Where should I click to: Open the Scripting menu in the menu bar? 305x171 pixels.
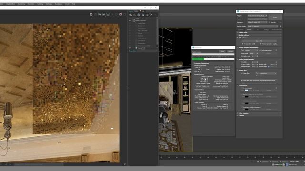click(40, 4)
